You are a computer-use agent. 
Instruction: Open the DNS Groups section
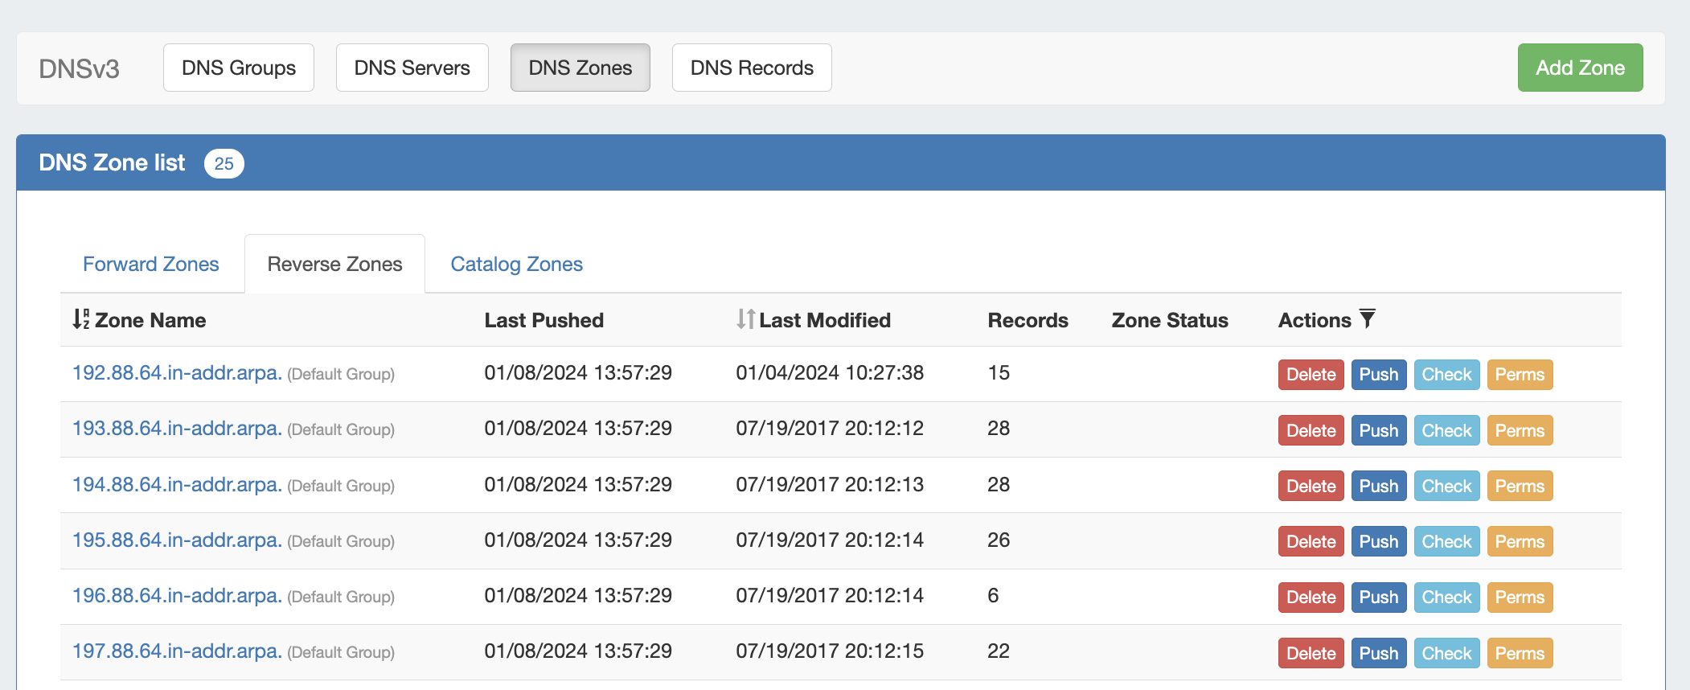238,68
